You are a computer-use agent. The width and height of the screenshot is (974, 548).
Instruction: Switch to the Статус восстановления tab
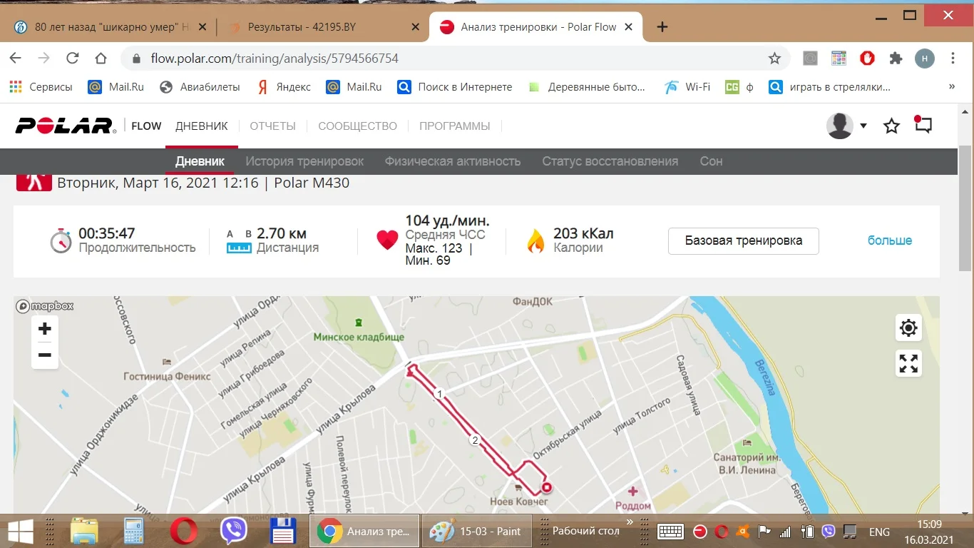pyautogui.click(x=610, y=161)
